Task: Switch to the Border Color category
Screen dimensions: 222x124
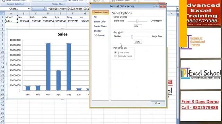Action: 100,22
